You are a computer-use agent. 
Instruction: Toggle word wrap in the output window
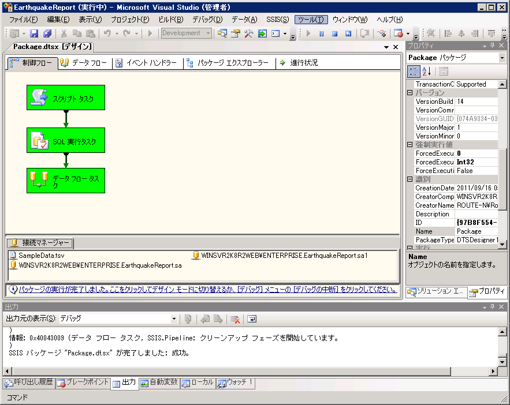tap(251, 318)
